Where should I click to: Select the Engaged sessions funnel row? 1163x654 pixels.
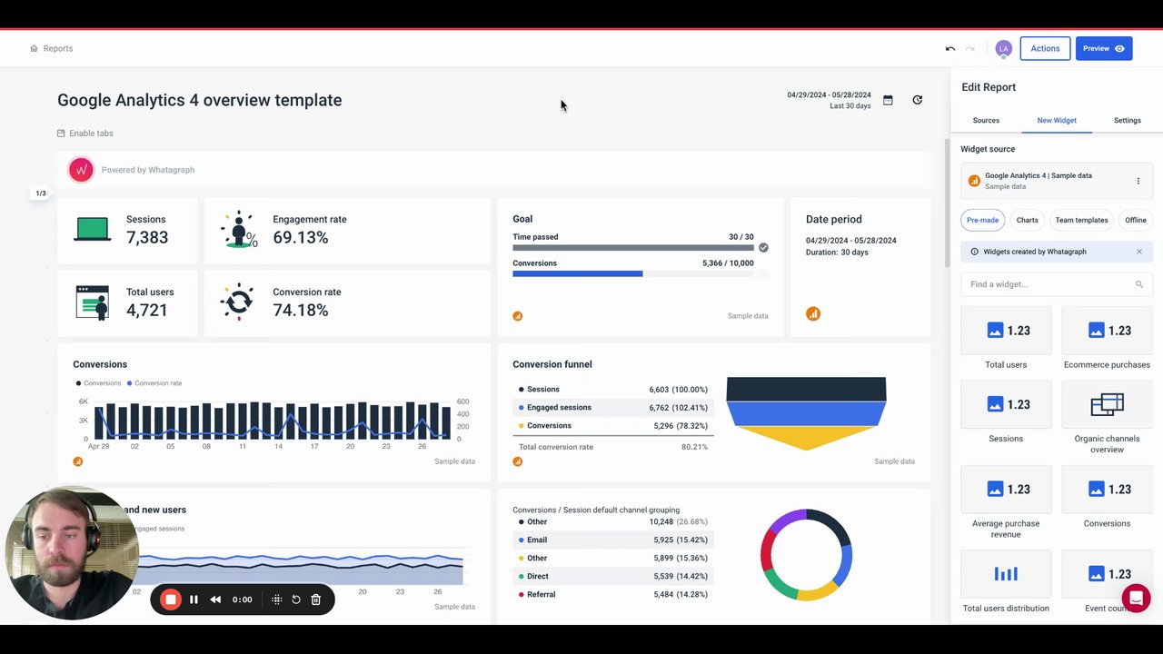613,408
